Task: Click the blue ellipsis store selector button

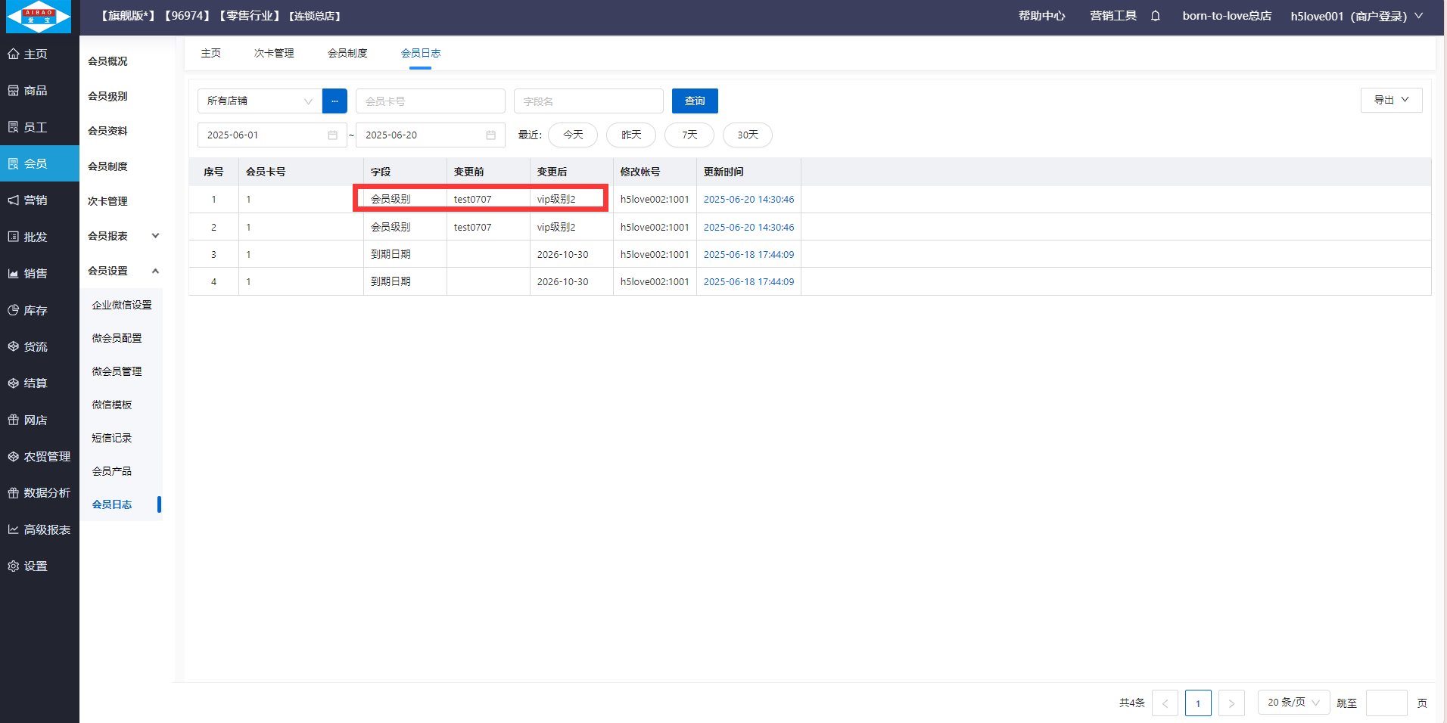Action: pos(335,101)
